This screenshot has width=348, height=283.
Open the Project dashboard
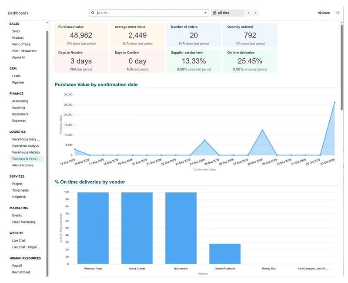pos(17,184)
